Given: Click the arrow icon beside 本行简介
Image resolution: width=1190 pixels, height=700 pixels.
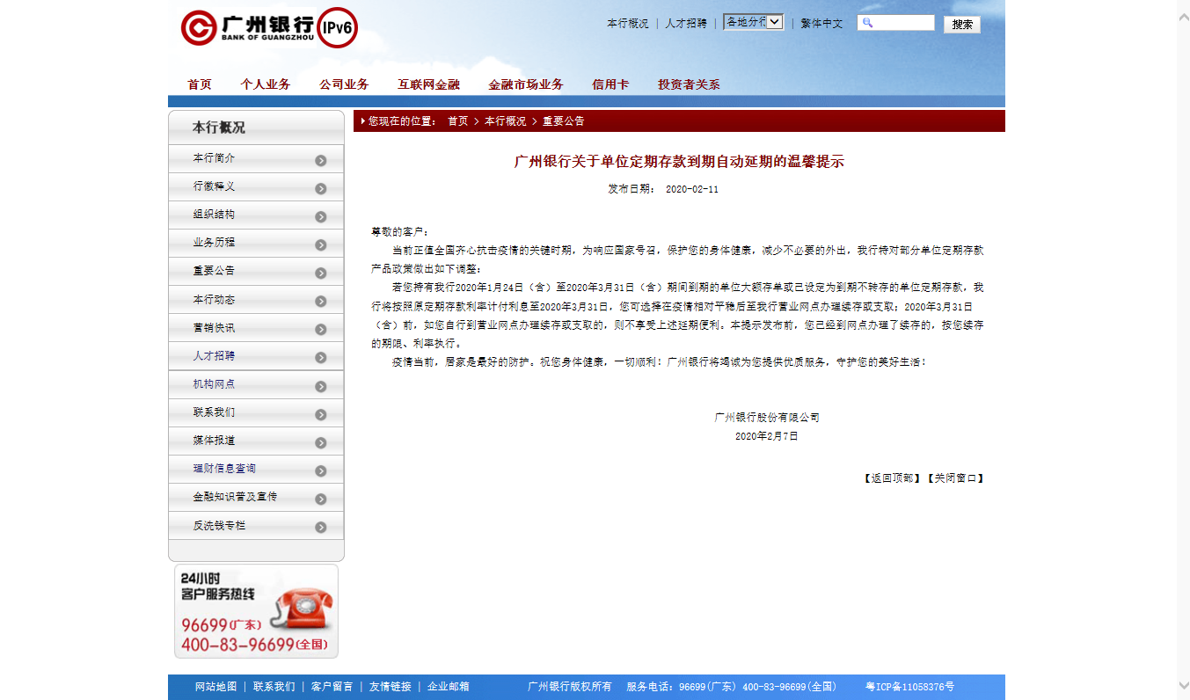Looking at the screenshot, I should click(321, 160).
